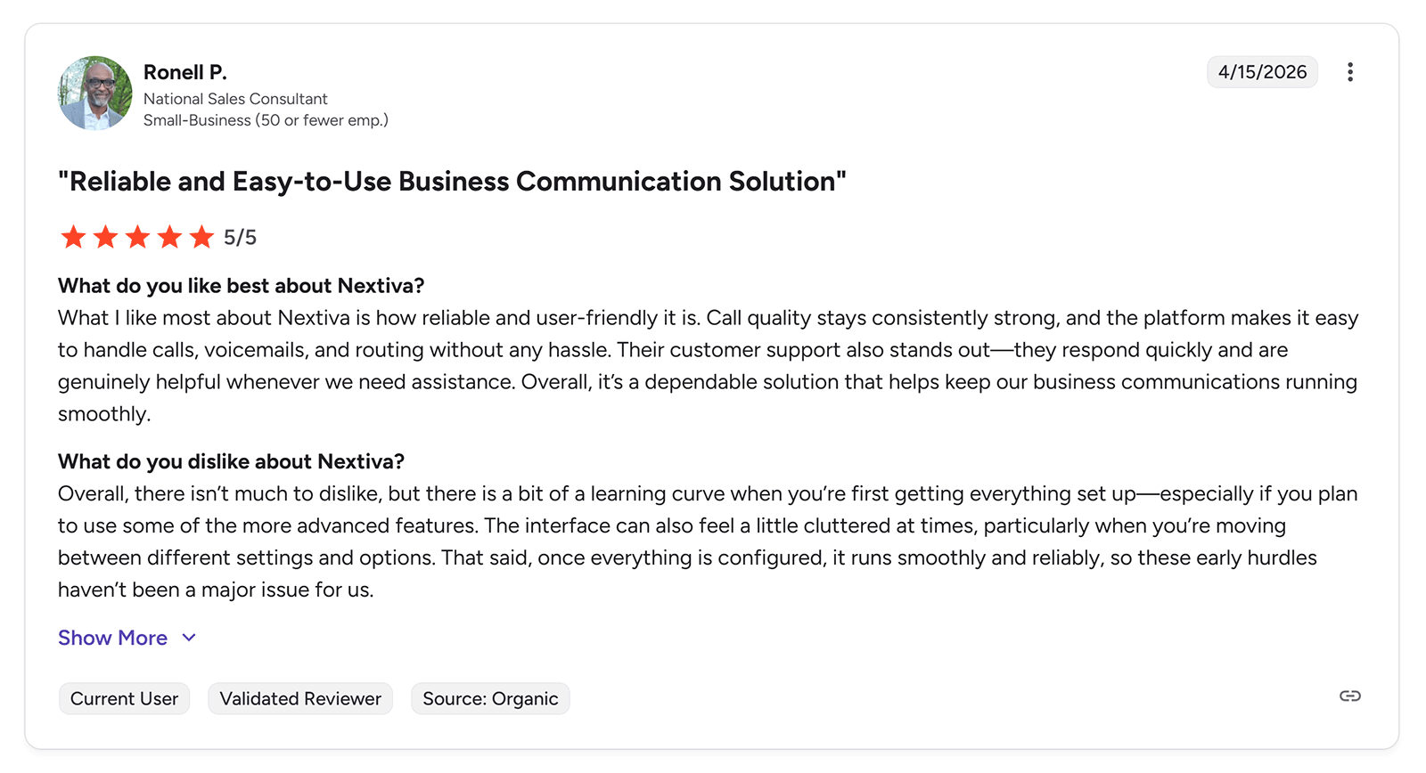Toggle the Validated Reviewer badge
Screen dimensions: 1426x773
299,698
